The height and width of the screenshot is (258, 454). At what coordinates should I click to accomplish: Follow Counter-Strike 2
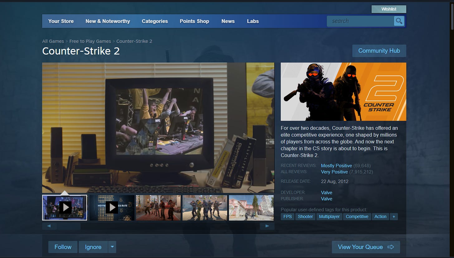coord(63,247)
